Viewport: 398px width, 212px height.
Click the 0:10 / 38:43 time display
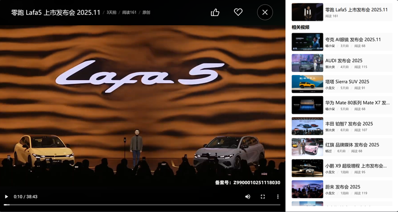pos(25,197)
